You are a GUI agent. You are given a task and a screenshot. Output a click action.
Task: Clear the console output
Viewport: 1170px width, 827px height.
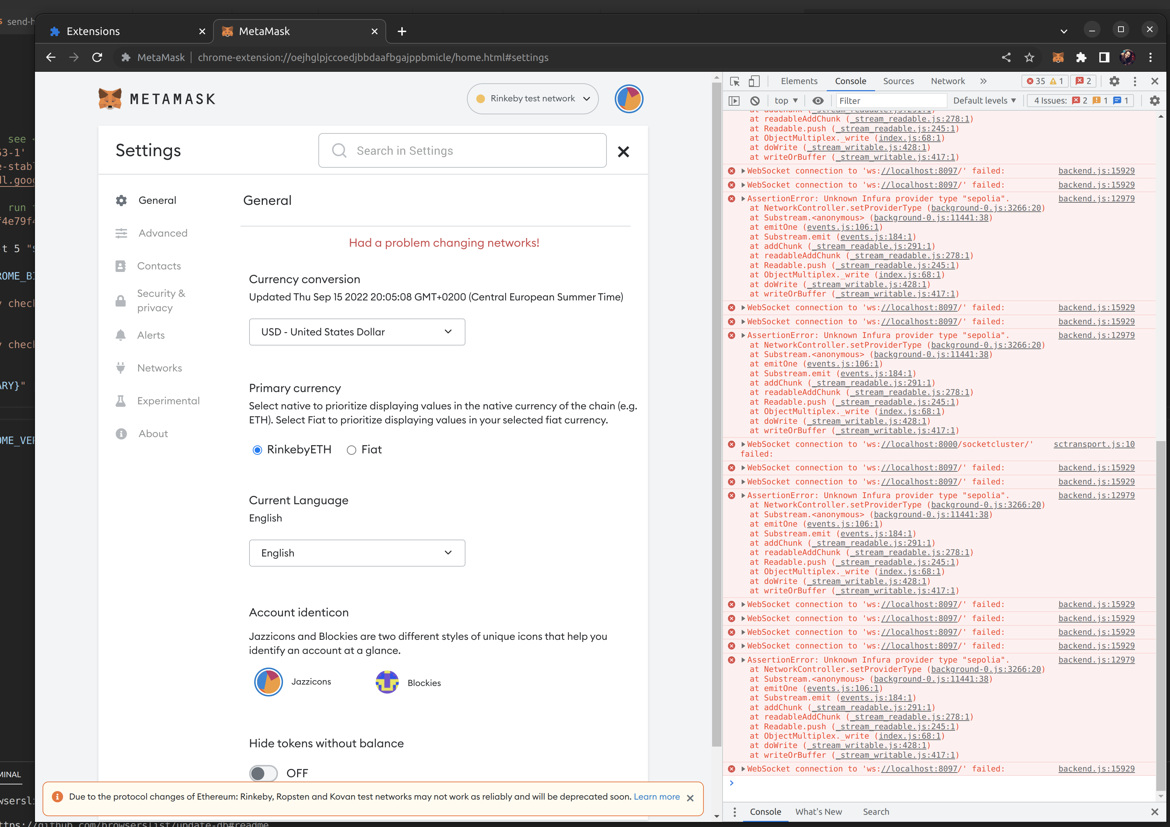click(x=754, y=100)
